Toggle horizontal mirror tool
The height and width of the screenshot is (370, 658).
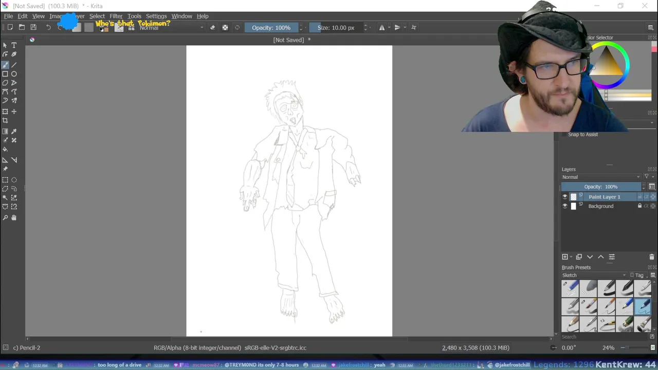(382, 28)
